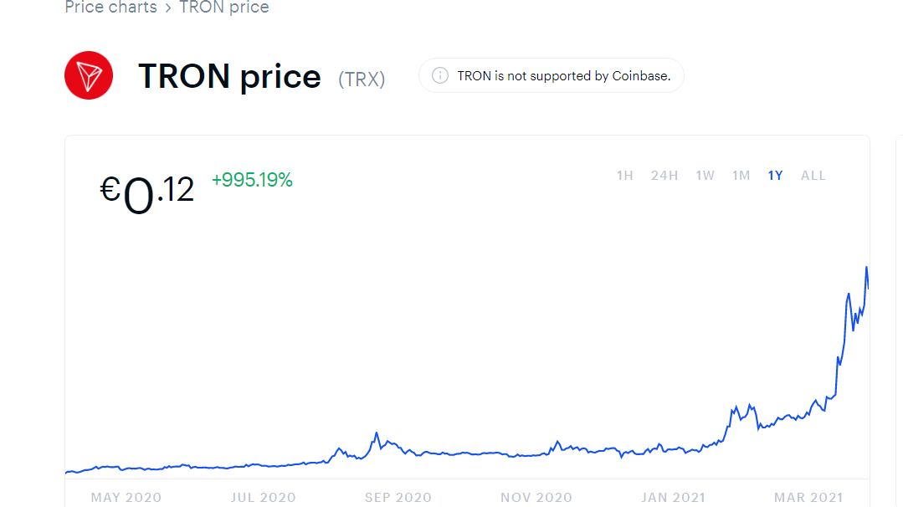Switch to ALL time range
The image size is (903, 507).
813,176
